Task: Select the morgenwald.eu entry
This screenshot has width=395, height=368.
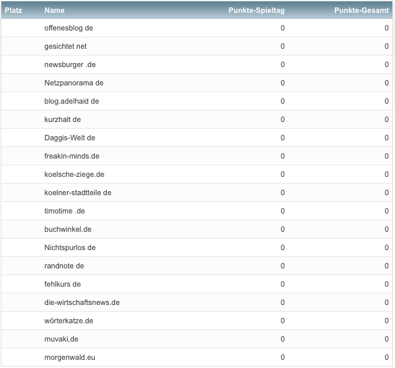Action: coord(70,357)
